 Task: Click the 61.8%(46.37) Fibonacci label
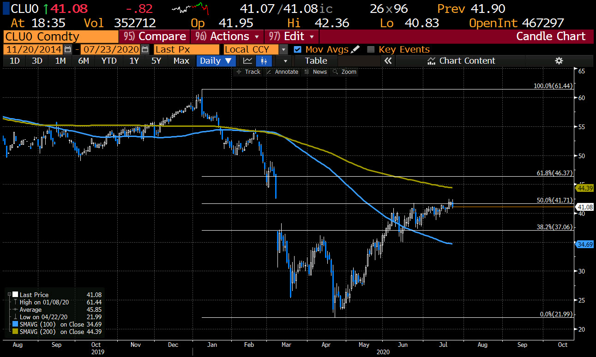coord(555,173)
